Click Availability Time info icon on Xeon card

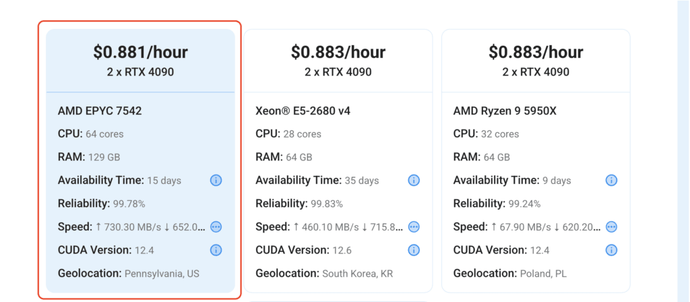pos(414,180)
